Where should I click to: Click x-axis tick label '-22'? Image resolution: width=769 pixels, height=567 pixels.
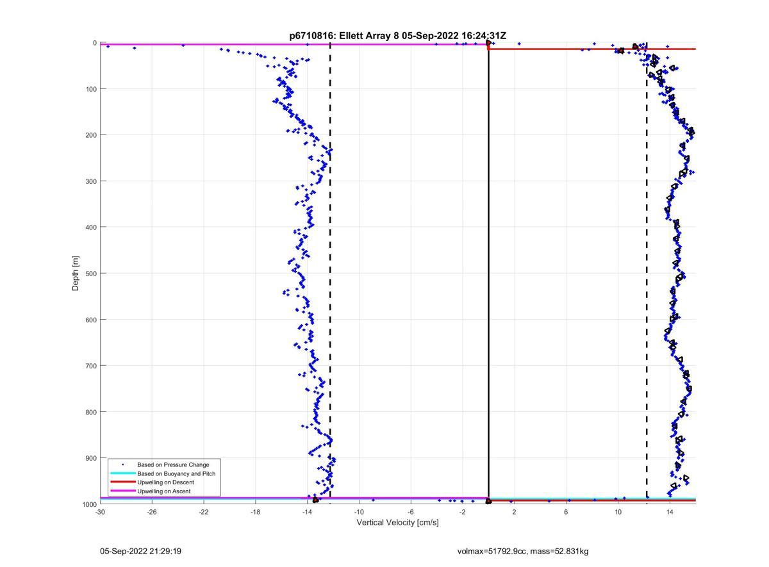pos(204,512)
